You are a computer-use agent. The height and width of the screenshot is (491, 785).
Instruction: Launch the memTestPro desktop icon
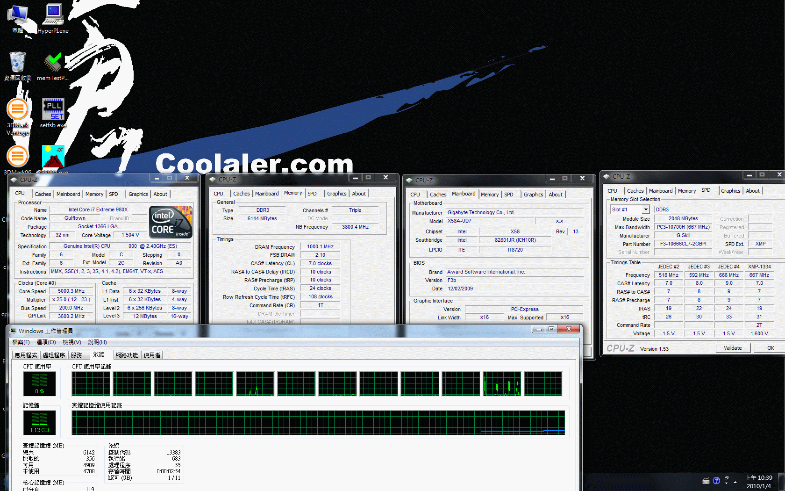tap(53, 66)
